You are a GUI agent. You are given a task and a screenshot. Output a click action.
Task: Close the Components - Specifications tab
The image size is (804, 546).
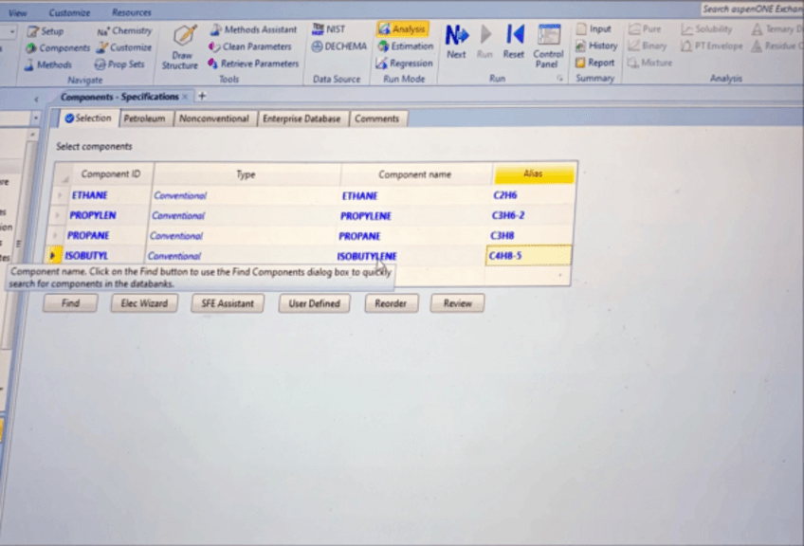[x=185, y=97]
